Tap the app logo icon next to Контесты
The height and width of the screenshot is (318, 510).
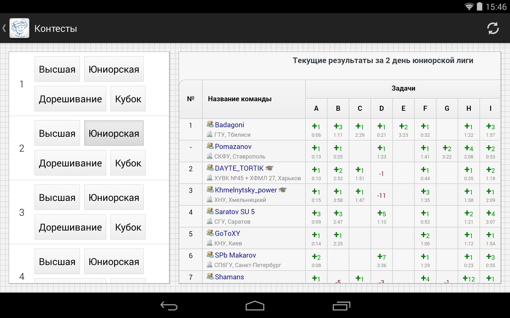(x=19, y=28)
